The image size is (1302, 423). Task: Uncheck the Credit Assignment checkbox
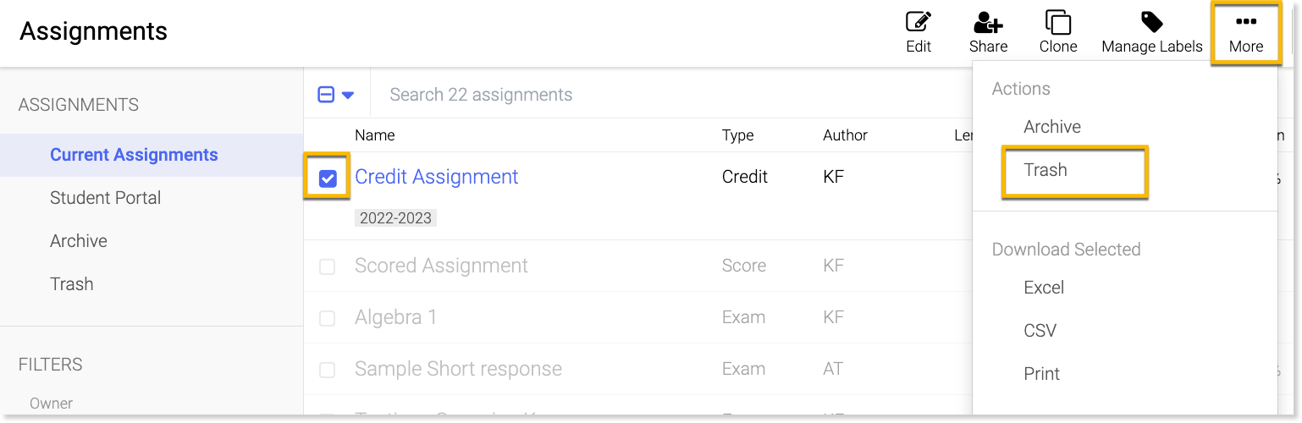point(328,179)
